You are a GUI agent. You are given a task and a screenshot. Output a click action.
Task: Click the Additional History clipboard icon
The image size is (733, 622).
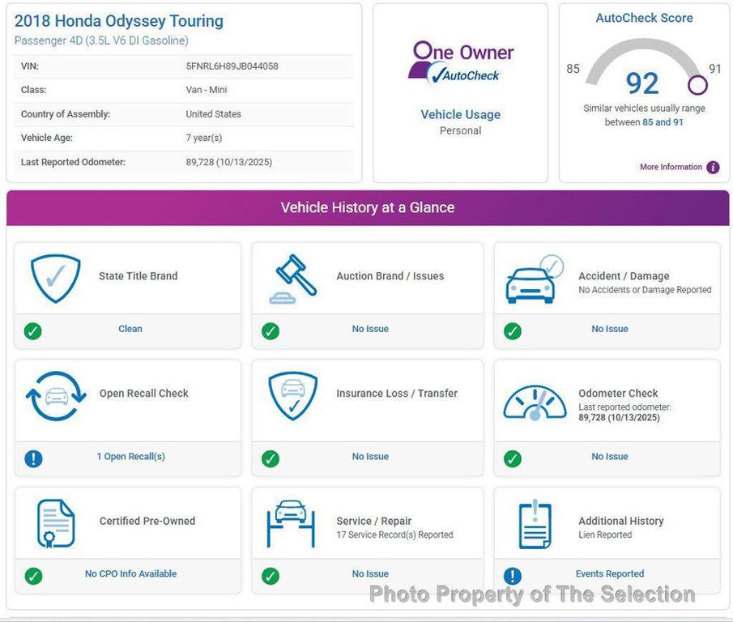coord(534,525)
